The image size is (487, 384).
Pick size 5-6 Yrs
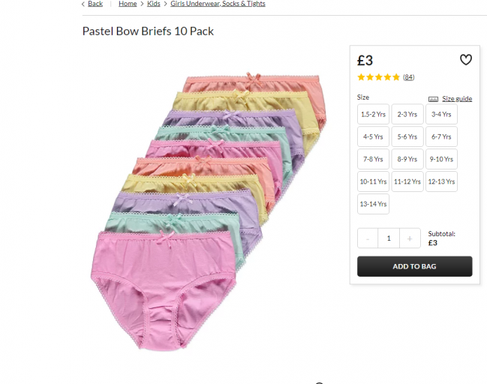click(x=407, y=137)
